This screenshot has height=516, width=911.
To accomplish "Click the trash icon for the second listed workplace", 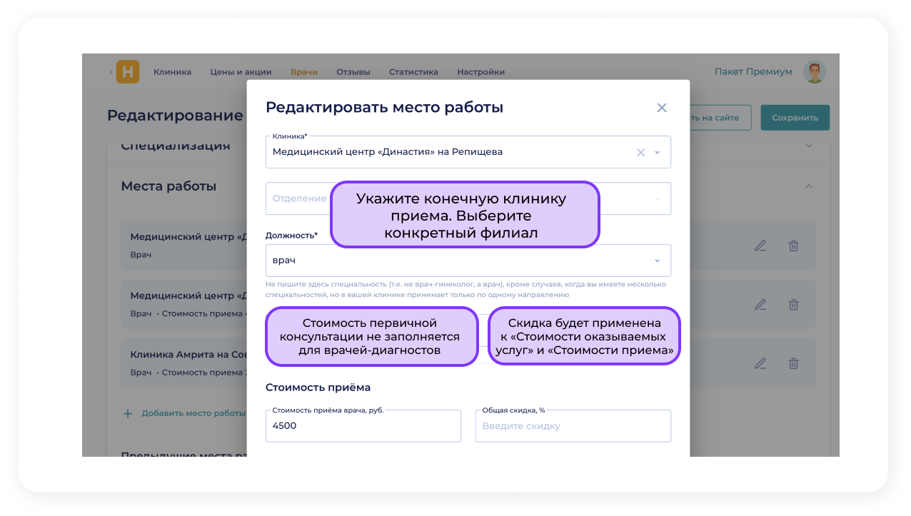I will click(793, 305).
